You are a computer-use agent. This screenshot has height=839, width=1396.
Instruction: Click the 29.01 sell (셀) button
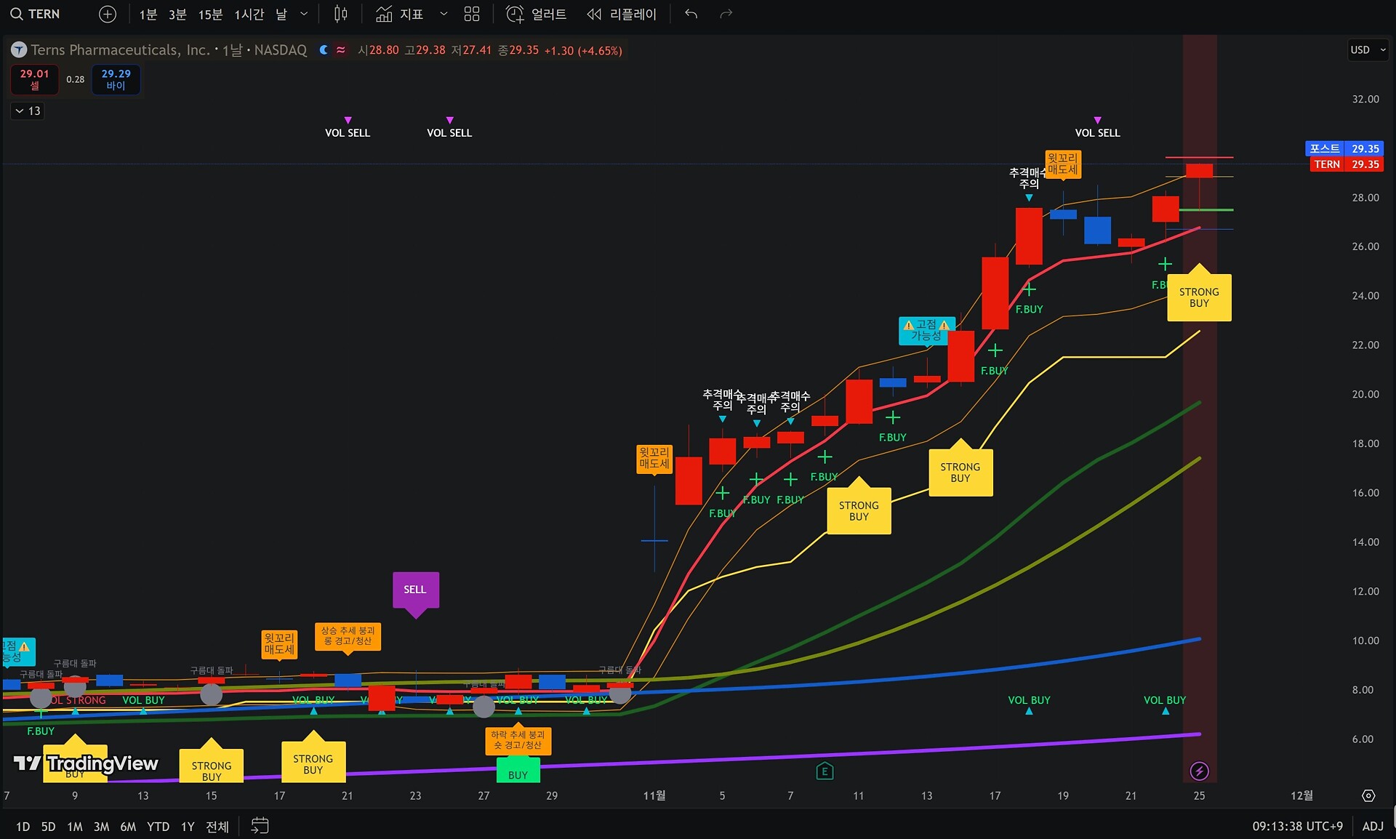[x=34, y=79]
